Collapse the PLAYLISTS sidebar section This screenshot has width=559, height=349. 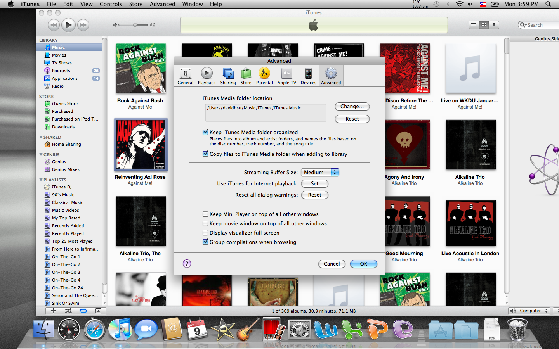pos(41,180)
